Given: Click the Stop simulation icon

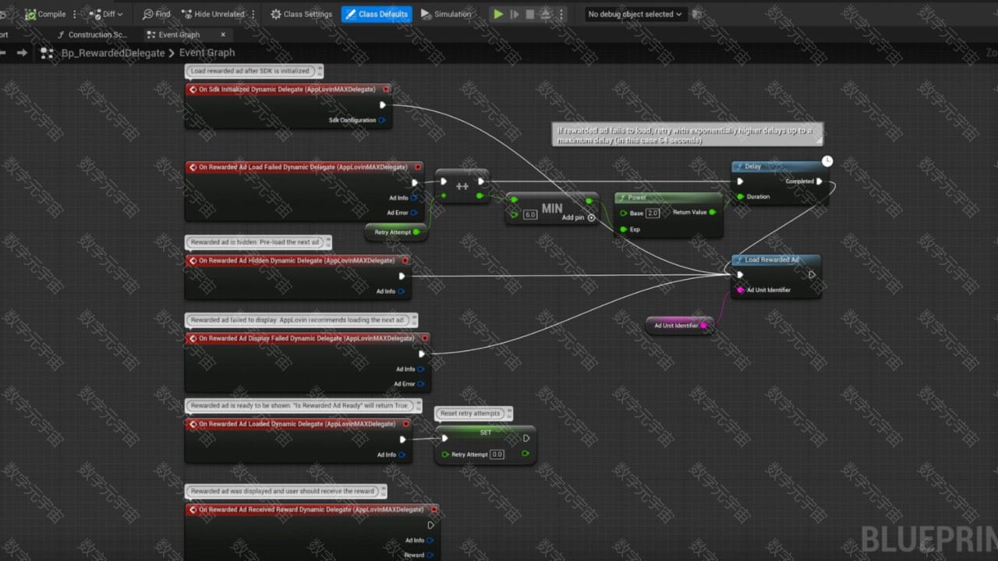Looking at the screenshot, I should pyautogui.click(x=530, y=14).
